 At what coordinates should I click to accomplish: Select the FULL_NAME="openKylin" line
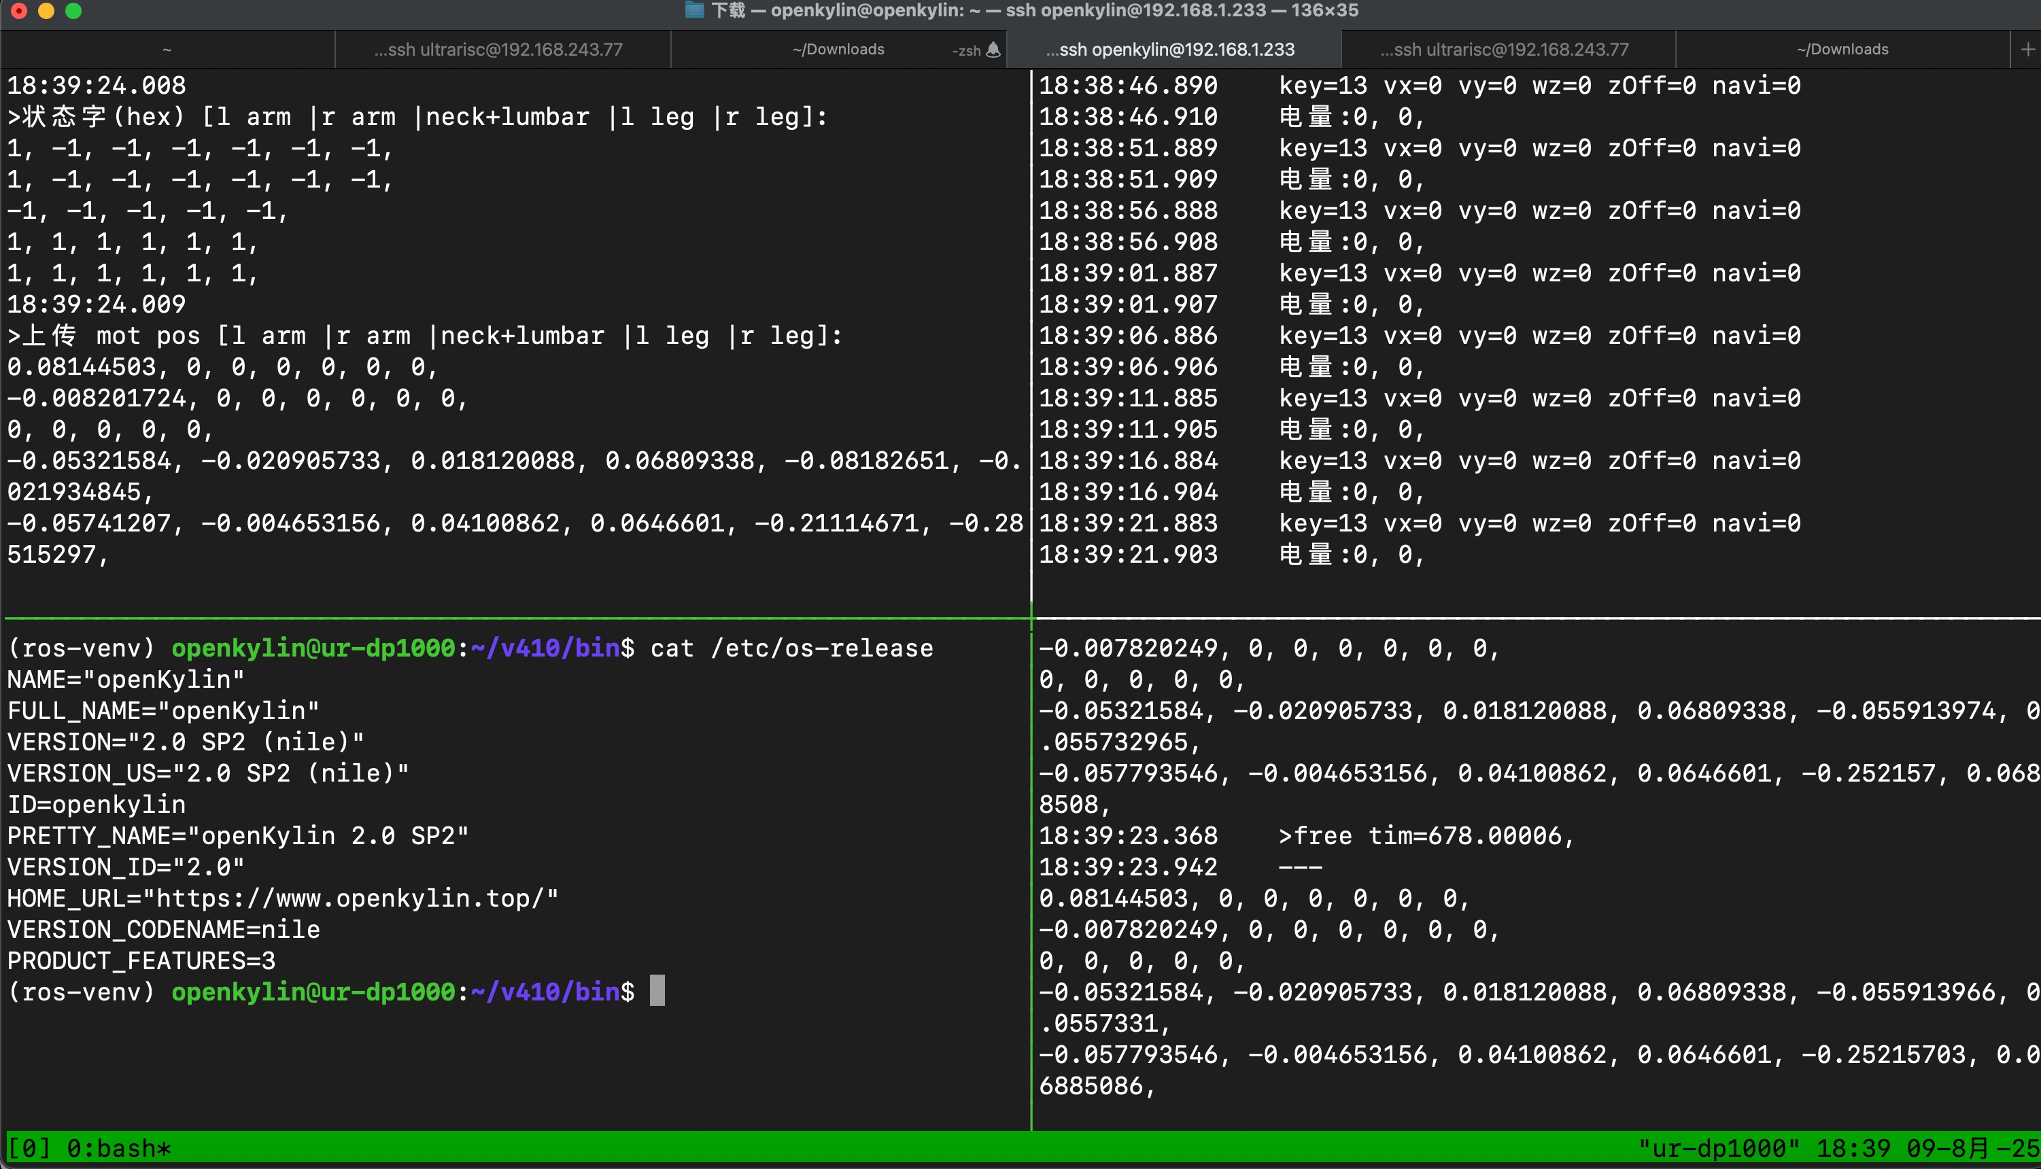[x=163, y=710]
